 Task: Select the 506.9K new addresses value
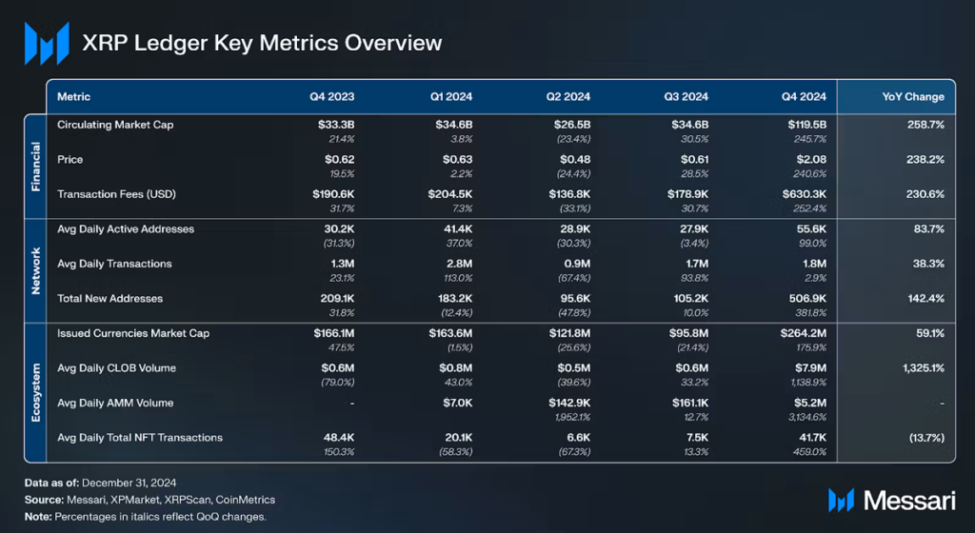[x=807, y=299]
